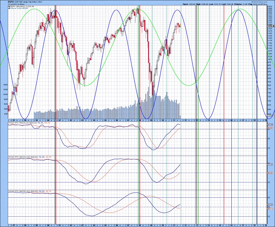Click year label 17 on price time axis
This screenshot has width=275, height=227.
point(243,120)
